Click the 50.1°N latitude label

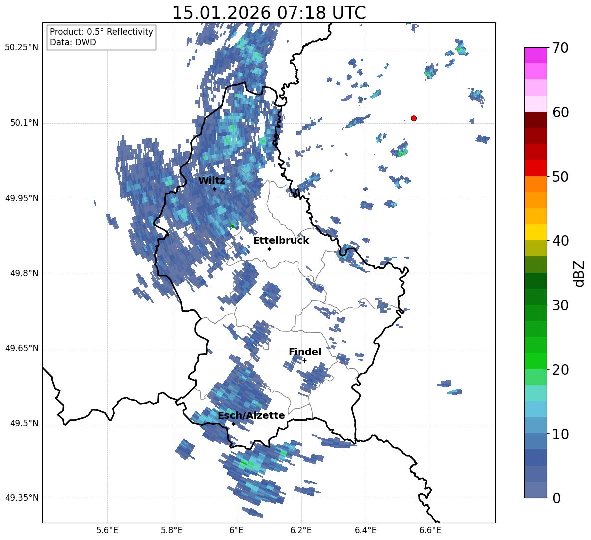point(24,123)
